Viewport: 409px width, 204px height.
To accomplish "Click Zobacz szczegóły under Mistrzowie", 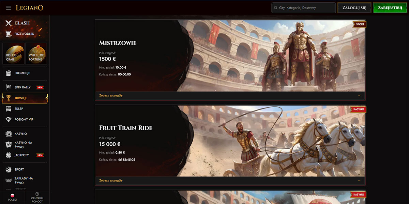I will (x=111, y=96).
